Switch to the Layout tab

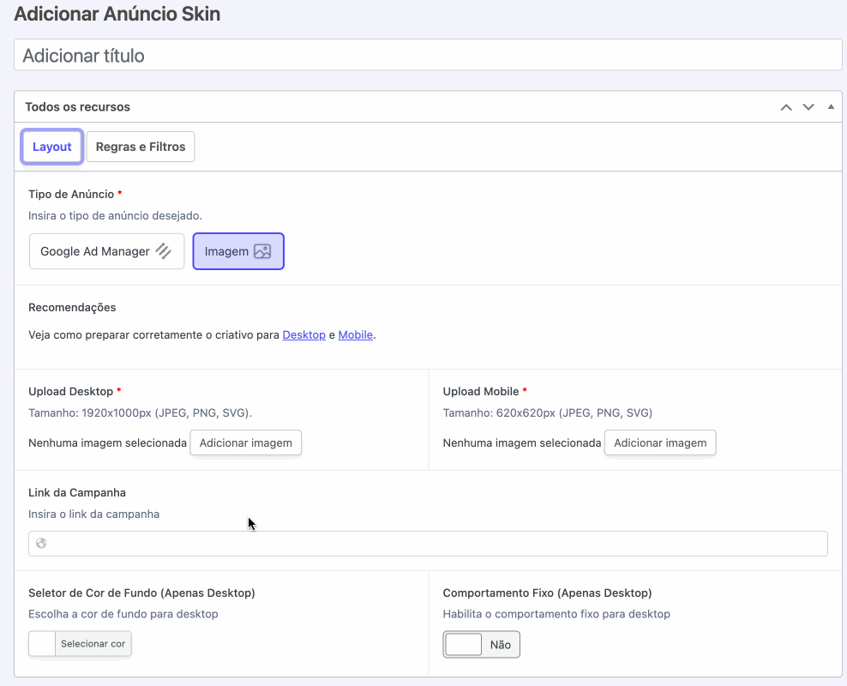[51, 147]
